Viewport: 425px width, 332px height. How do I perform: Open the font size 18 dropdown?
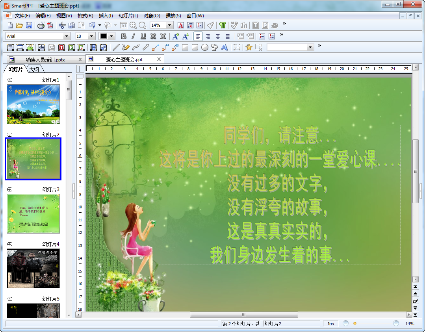(92, 36)
